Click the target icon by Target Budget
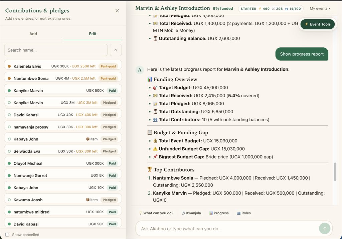Screen dimensions: 342x239 tap(155, 88)
